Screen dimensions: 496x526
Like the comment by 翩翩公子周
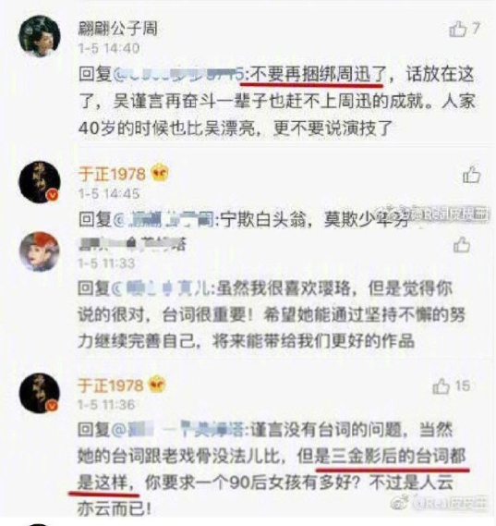coord(458,29)
